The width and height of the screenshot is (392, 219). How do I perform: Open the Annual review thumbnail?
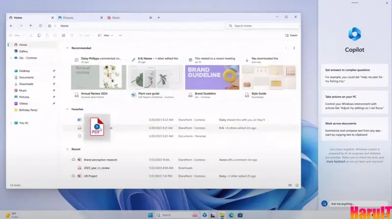pyautogui.click(x=98, y=77)
